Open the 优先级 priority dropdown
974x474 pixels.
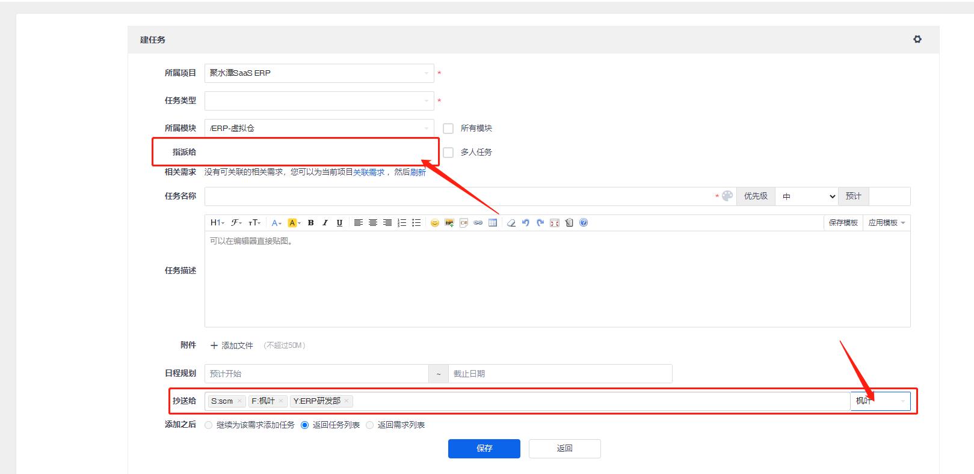click(x=807, y=196)
